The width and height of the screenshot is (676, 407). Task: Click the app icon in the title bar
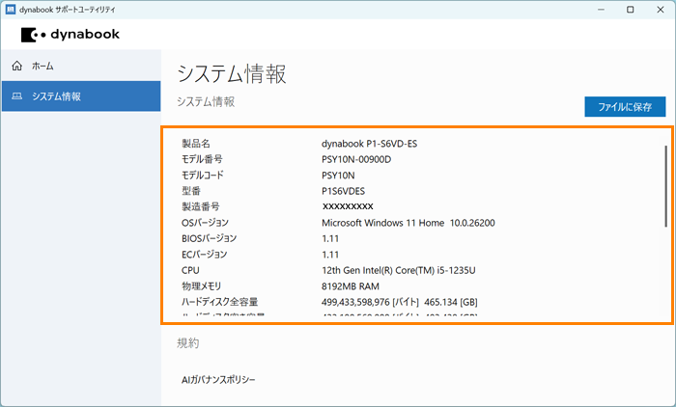(11, 10)
